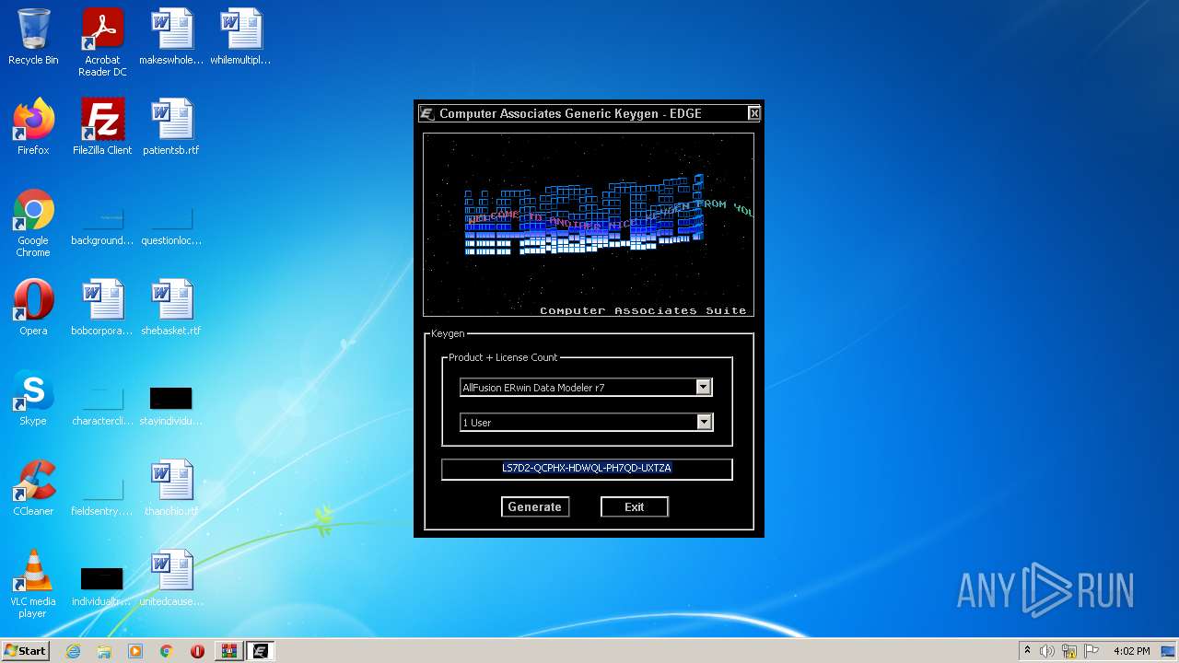The image size is (1179, 663).
Task: Select the charactercli desktop file icon
Action: point(102,403)
